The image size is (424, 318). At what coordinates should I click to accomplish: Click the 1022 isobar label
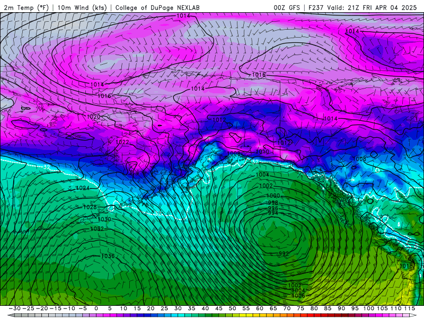(122, 142)
